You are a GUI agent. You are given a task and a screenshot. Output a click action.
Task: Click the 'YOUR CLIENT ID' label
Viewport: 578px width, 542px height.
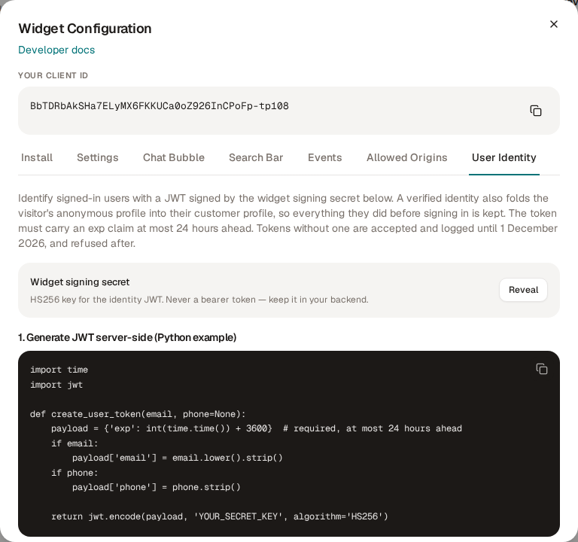point(53,75)
